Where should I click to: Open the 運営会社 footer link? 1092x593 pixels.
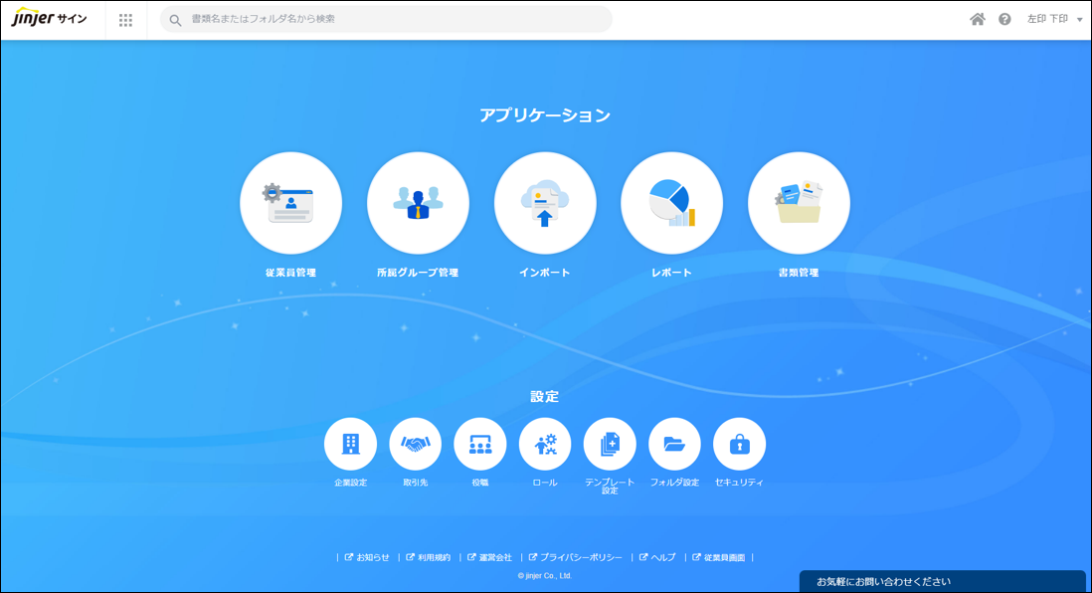489,557
